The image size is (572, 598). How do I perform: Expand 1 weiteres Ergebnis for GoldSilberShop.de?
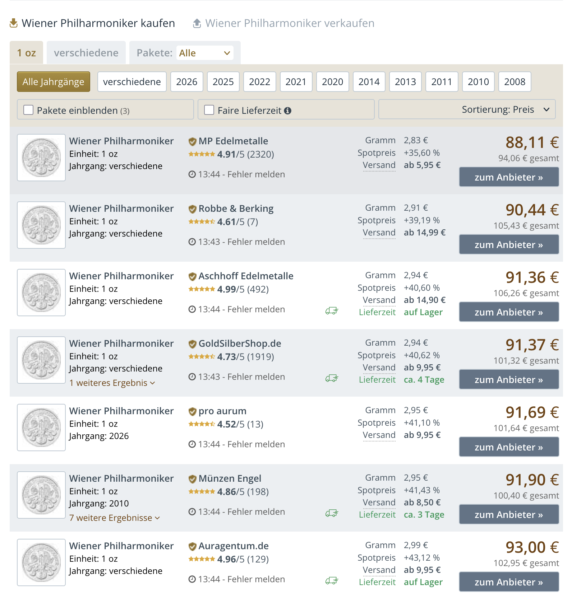[x=112, y=383]
